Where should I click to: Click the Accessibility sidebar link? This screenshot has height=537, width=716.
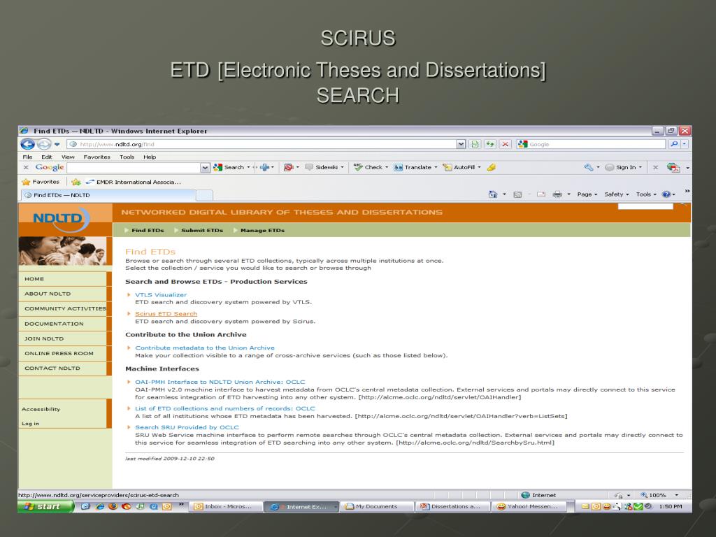[x=41, y=410]
